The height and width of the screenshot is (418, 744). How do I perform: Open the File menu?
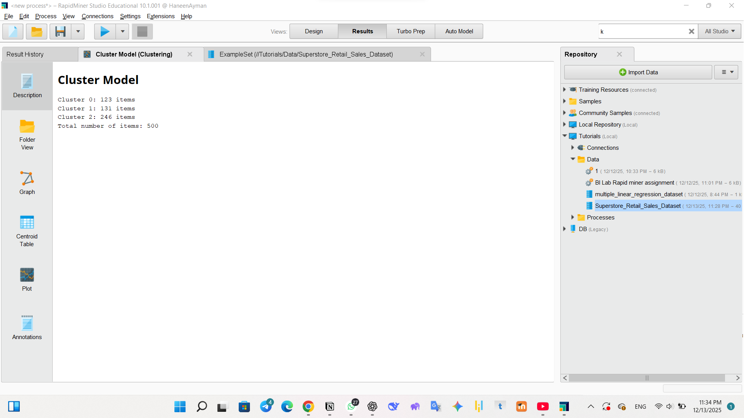pyautogui.click(x=9, y=16)
